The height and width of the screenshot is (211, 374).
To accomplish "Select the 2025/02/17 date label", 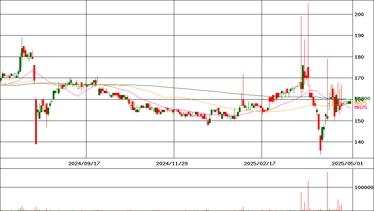I will click(260, 164).
